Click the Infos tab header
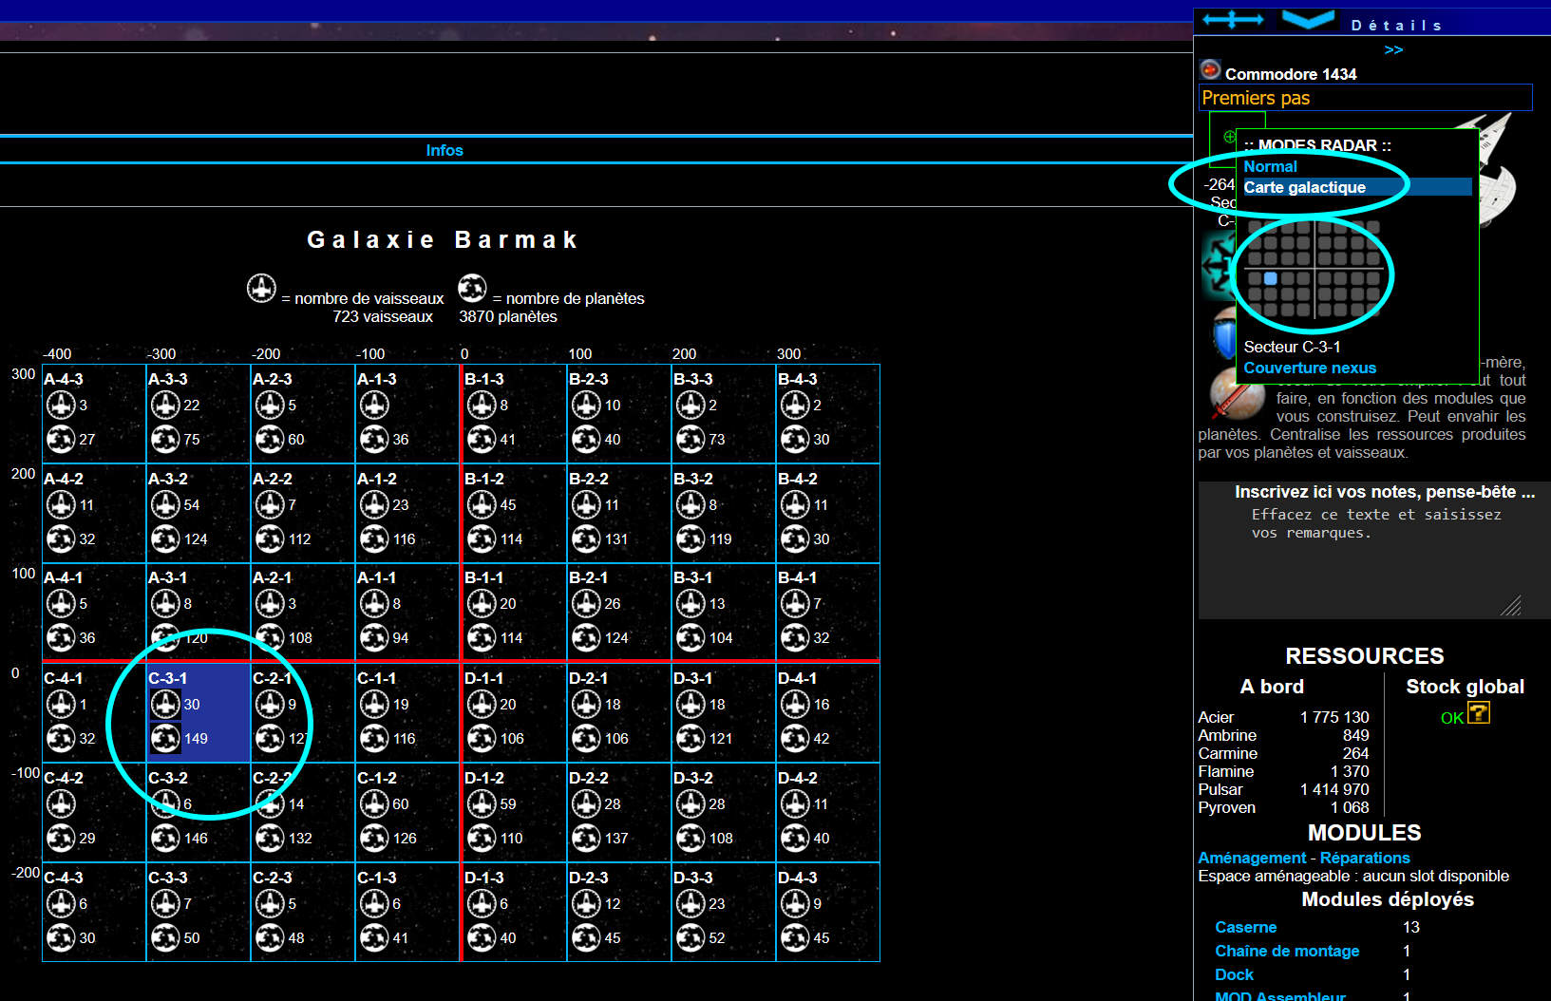The image size is (1551, 1001). coord(444,150)
